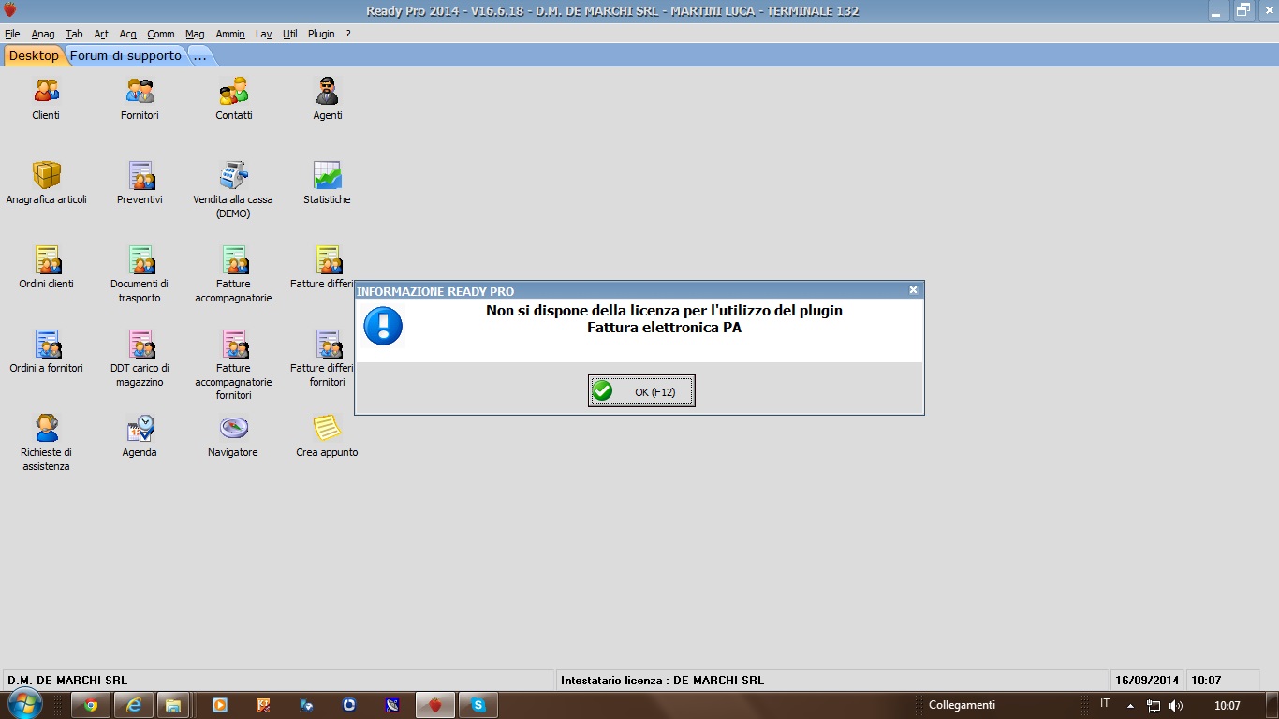Open DDT carico di magazzino icon
Screen dimensions: 1279x719
140,344
